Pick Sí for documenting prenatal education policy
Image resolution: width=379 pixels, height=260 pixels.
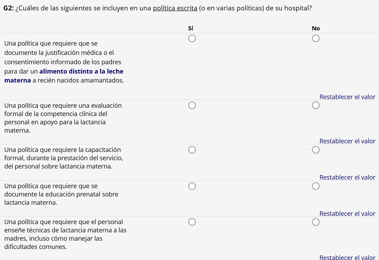(x=192, y=186)
